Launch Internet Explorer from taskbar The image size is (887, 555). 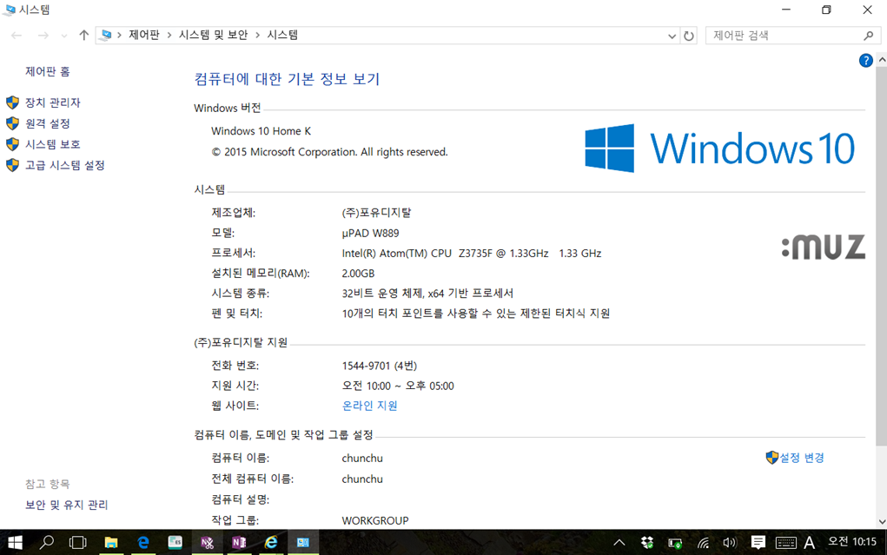271,543
